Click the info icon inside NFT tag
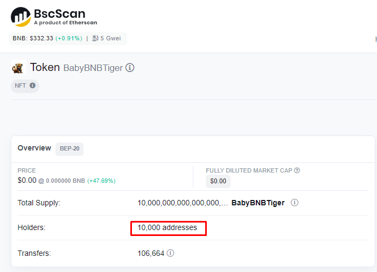Viewport: 377px width, 272px height. (32, 85)
